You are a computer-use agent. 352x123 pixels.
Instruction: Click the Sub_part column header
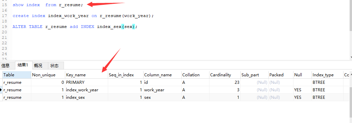[254, 75]
